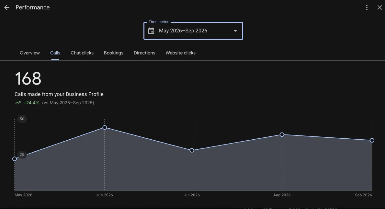Click the "May 2026" axis label

(x=23, y=195)
